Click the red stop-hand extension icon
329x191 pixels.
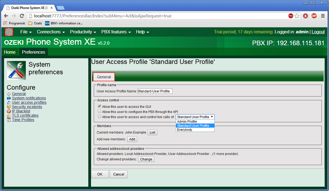pos(305,16)
